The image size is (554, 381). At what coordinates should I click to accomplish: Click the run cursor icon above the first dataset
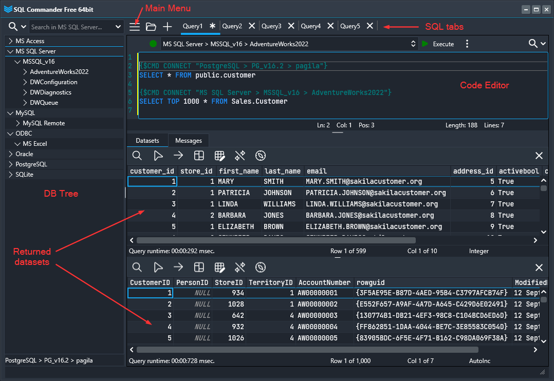coord(157,155)
